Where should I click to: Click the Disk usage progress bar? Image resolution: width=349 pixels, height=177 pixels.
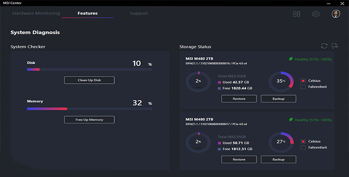(x=89, y=70)
